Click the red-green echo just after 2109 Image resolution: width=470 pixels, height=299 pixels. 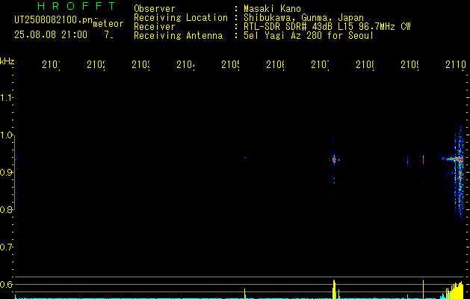click(x=423, y=159)
